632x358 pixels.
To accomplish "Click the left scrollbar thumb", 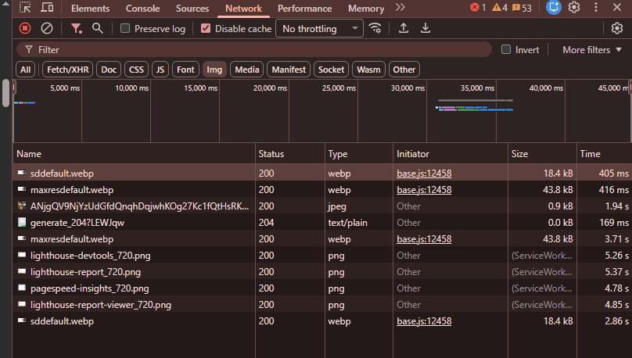I will 5,93.
